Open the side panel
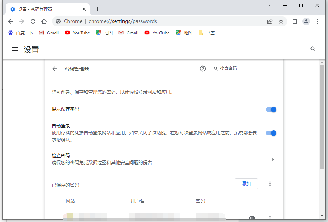This screenshot has height=222, width=328. tap(295, 21)
